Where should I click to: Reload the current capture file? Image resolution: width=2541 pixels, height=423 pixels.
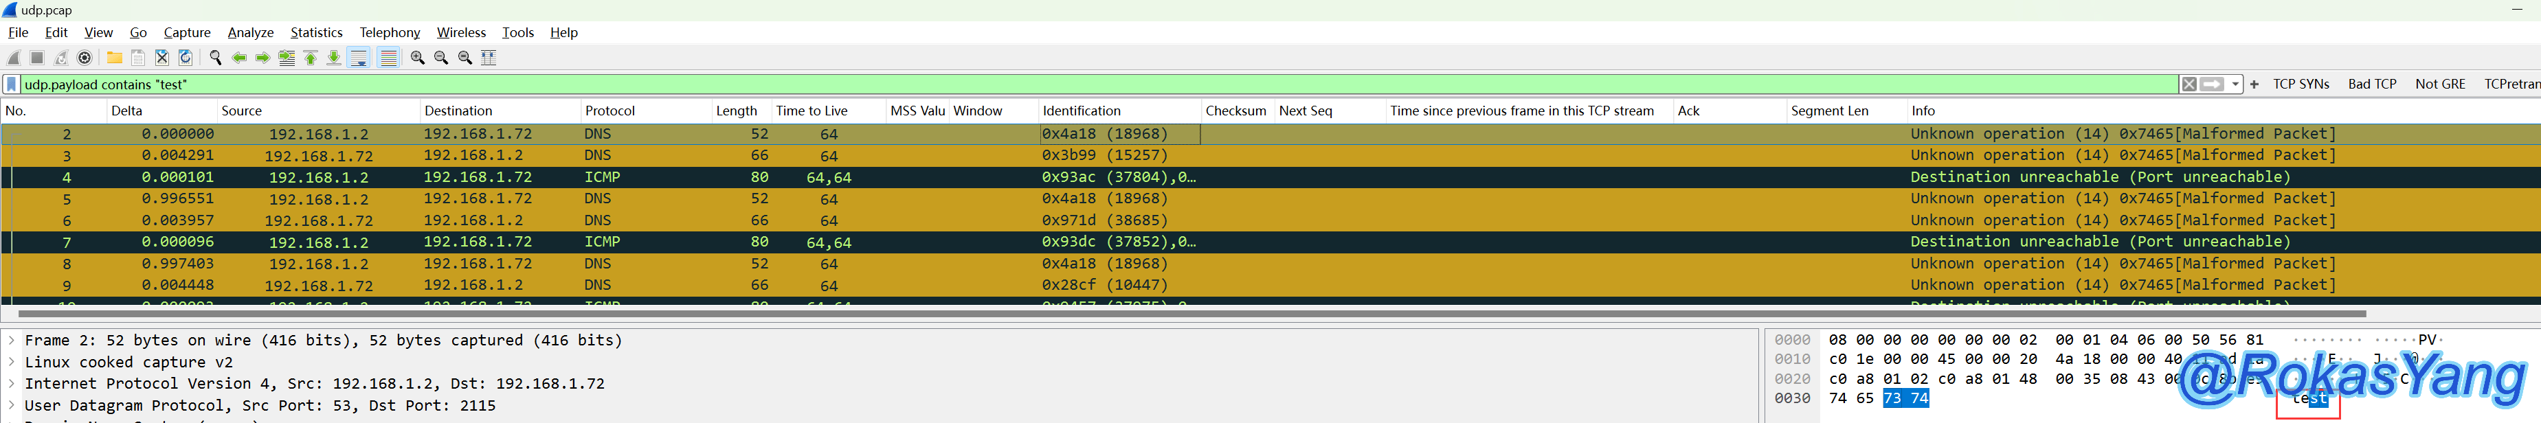tap(186, 58)
